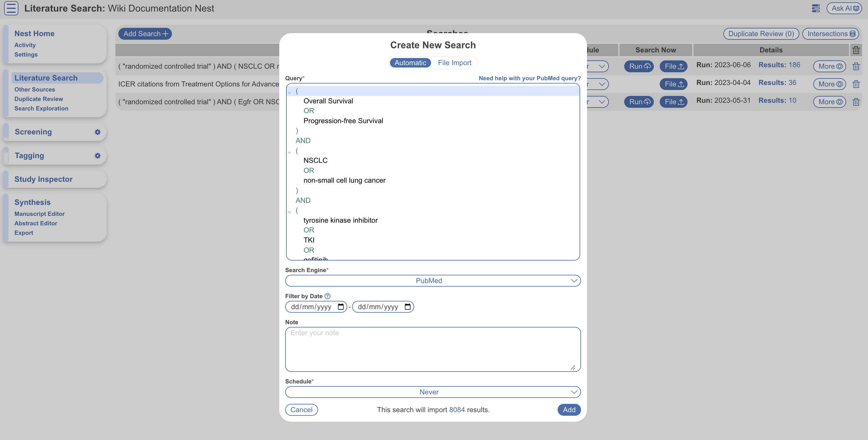Screen dimensions: 868x440
Task: Click the trash icon in the table header
Action: pyautogui.click(x=856, y=50)
